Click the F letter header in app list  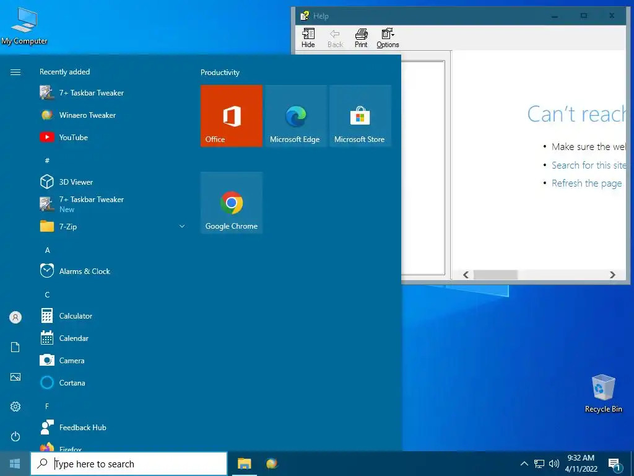point(47,407)
